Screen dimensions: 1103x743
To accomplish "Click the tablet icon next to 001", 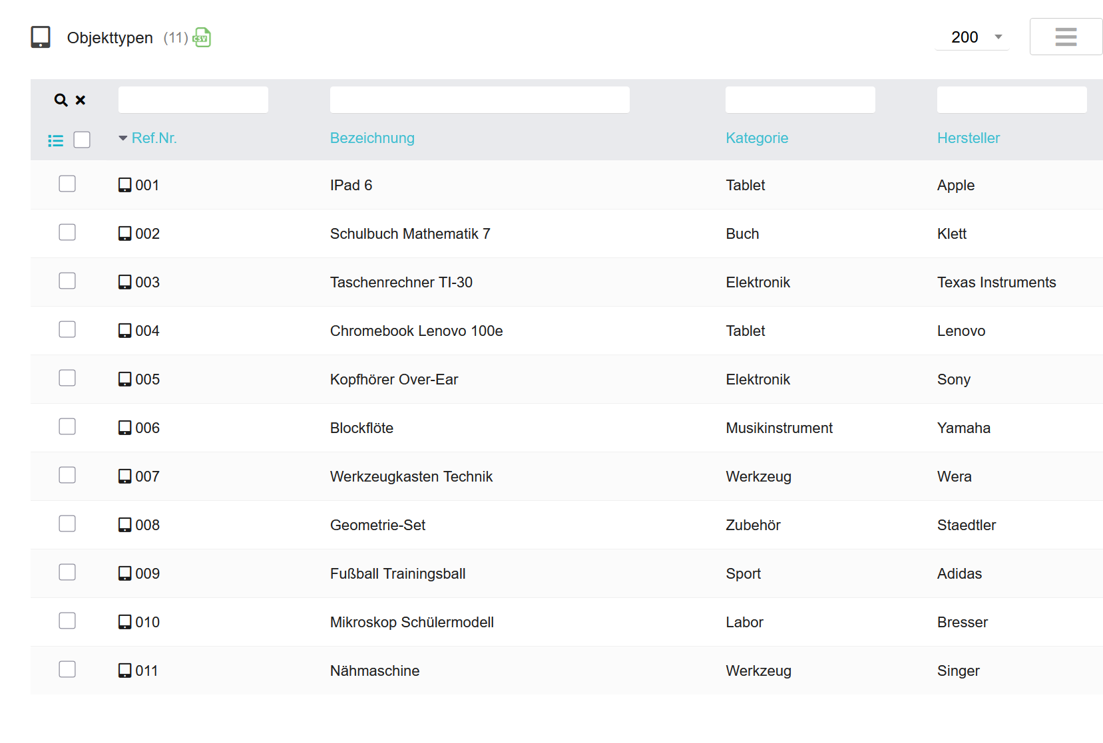I will pyautogui.click(x=124, y=185).
